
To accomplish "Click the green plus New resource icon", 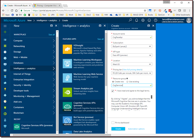I will point(5,32).
